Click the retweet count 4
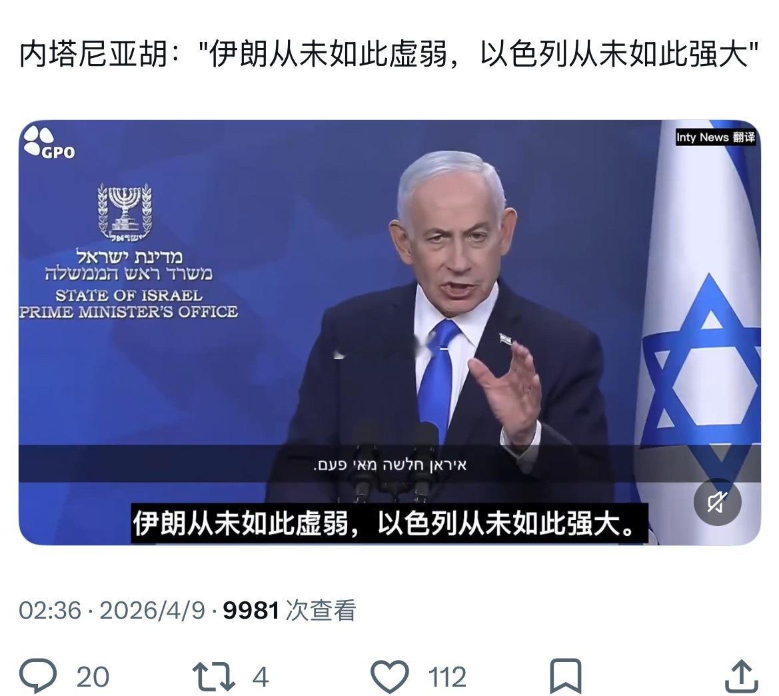The width and height of the screenshot is (779, 696). click(x=261, y=677)
